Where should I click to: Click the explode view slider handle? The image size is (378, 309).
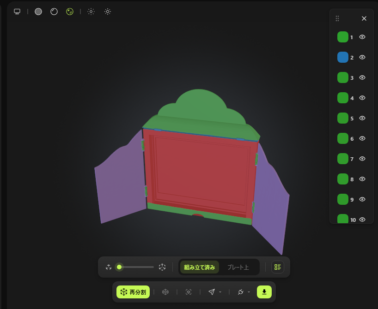tap(119, 267)
